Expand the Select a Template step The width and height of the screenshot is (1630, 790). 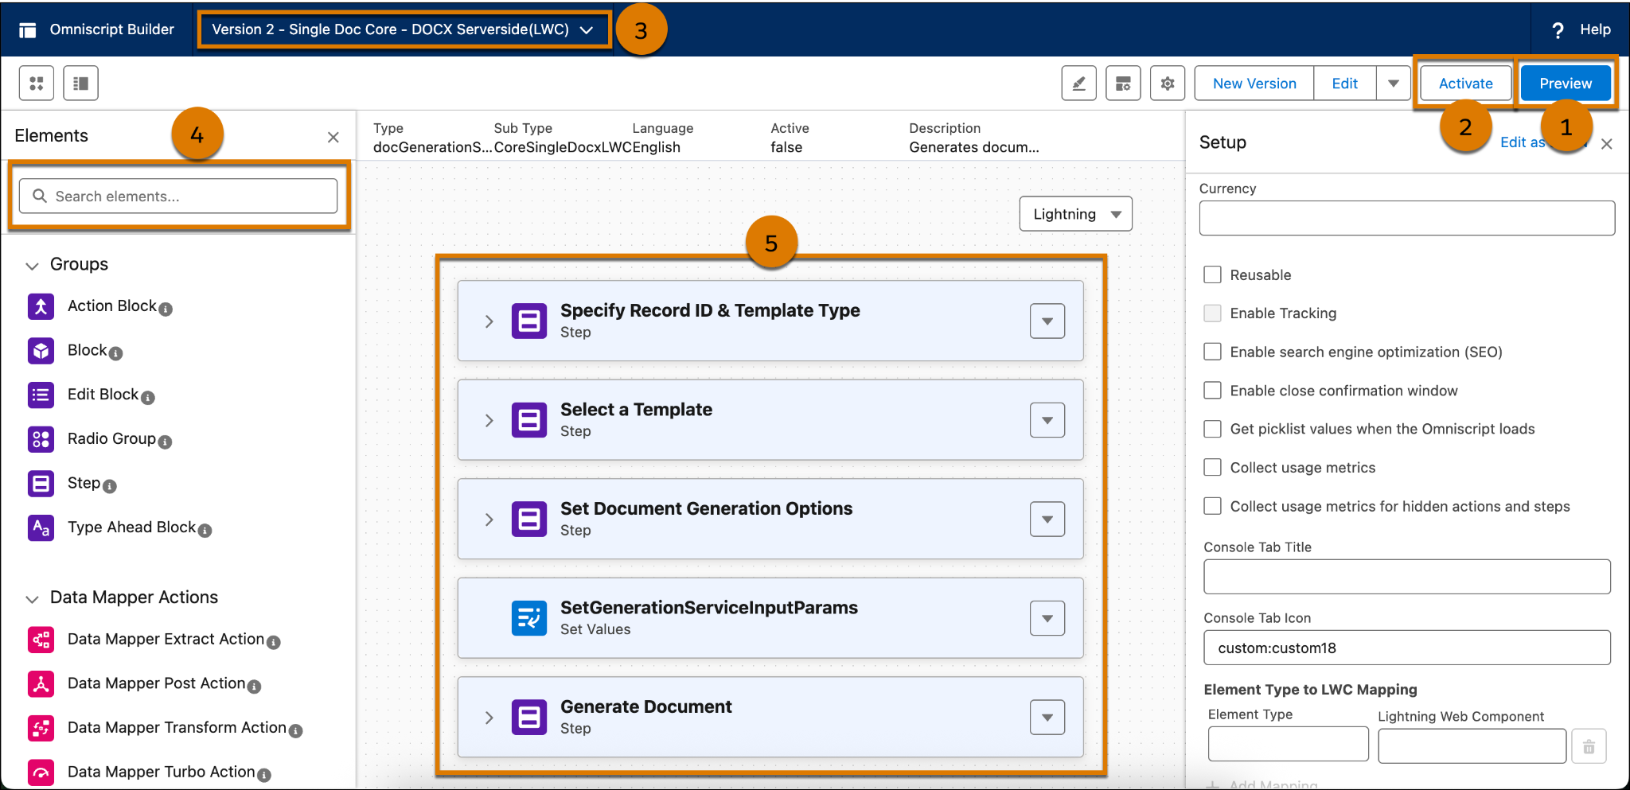point(489,420)
